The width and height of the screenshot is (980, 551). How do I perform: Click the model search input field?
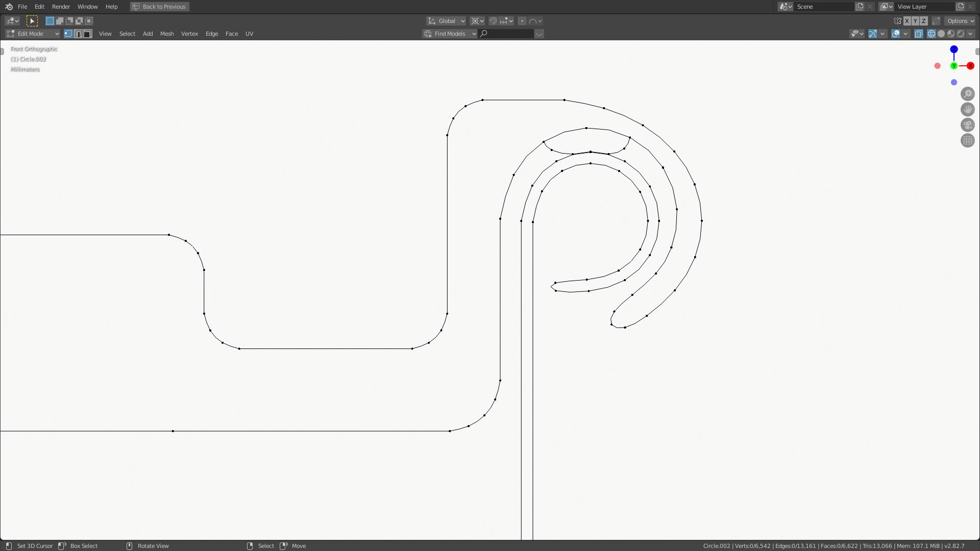506,34
